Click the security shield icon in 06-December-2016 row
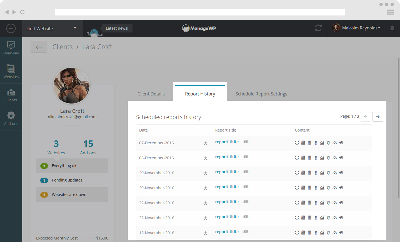The width and height of the screenshot is (400, 242). pos(328,158)
